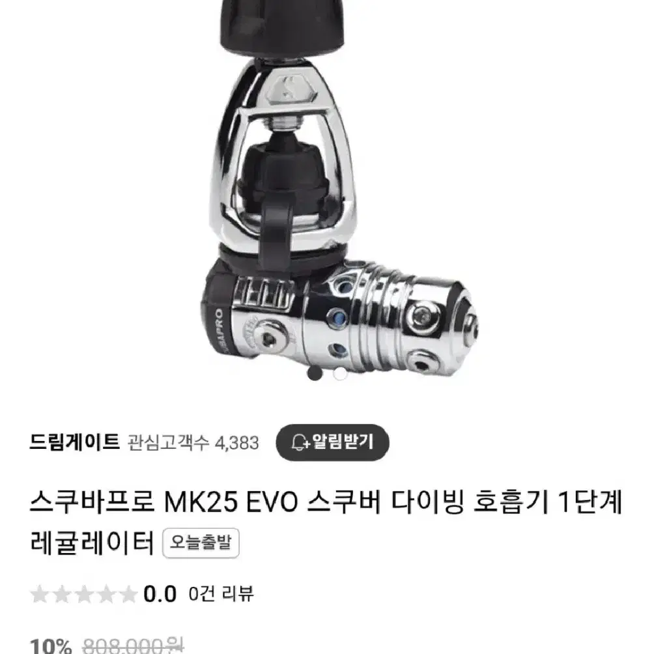Select the third rating star

point(84,594)
